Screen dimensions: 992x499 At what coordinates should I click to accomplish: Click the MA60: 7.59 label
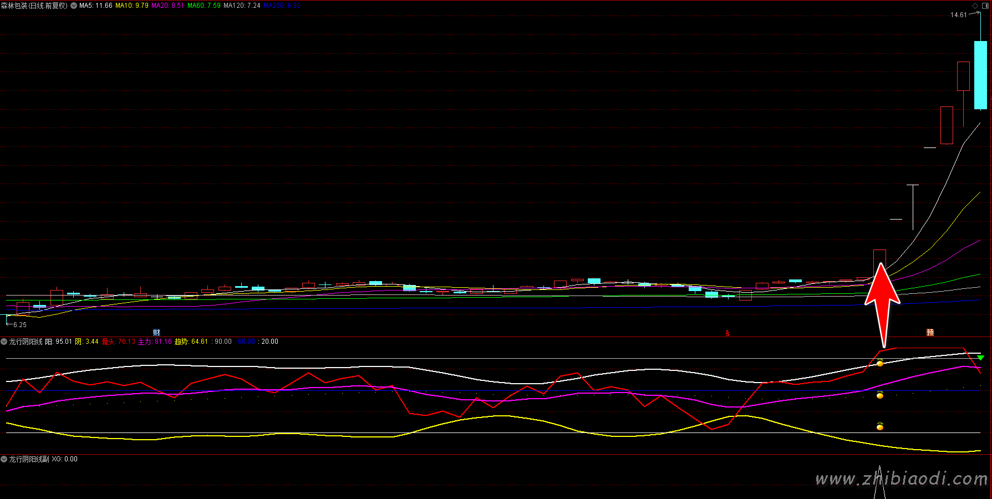pos(204,6)
